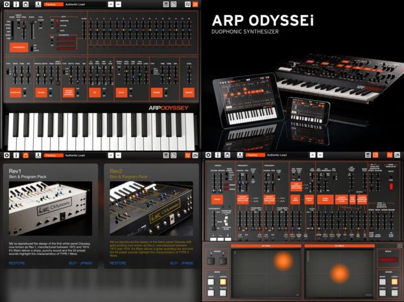This screenshot has height=302, width=404.
Task: Open the info icon in the XY pad screen
Action: point(218,155)
